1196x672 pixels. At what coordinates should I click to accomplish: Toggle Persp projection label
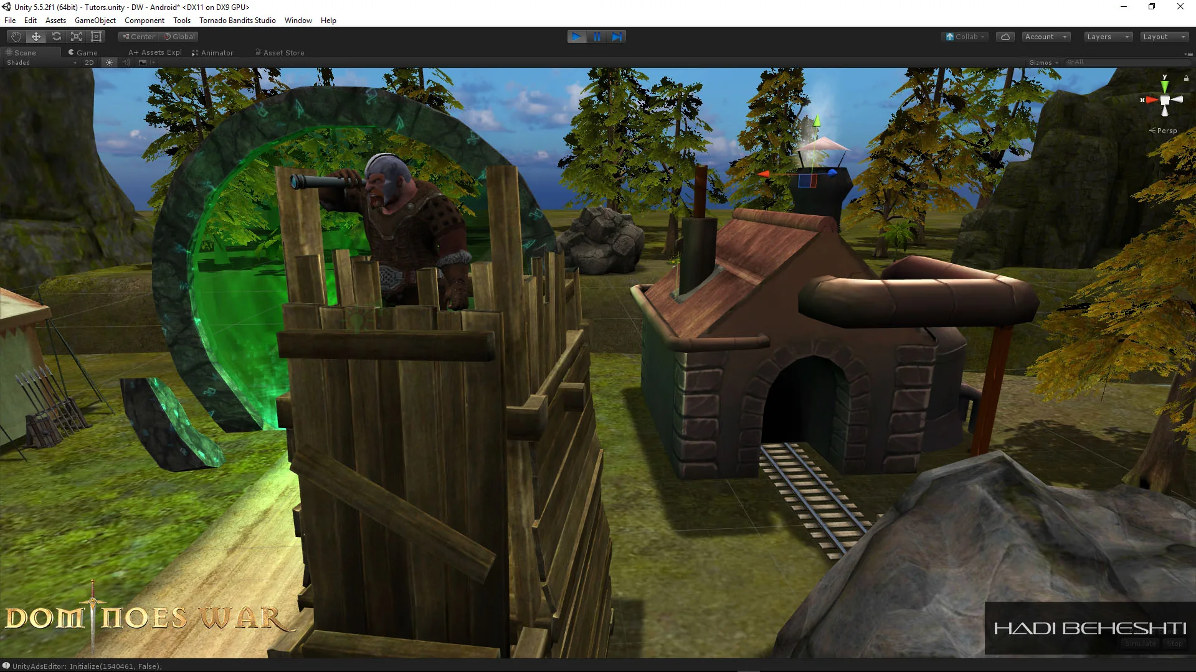(1164, 131)
